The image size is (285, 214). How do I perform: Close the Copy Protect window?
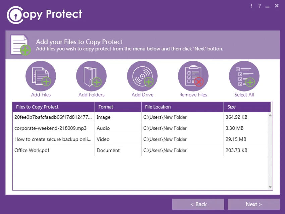[x=277, y=6]
